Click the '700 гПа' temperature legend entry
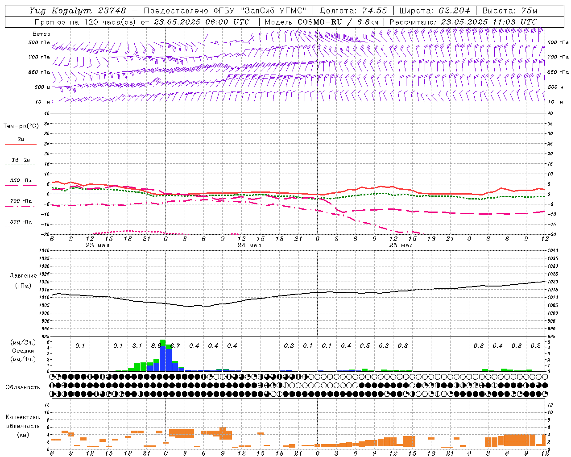Viewport: 571px width, 457px height. click(x=21, y=201)
